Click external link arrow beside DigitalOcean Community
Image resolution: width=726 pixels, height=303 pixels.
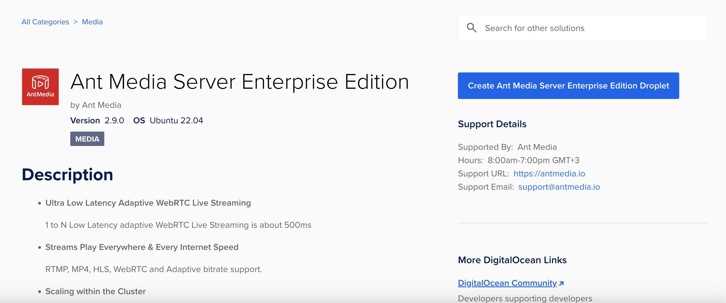click(x=561, y=283)
